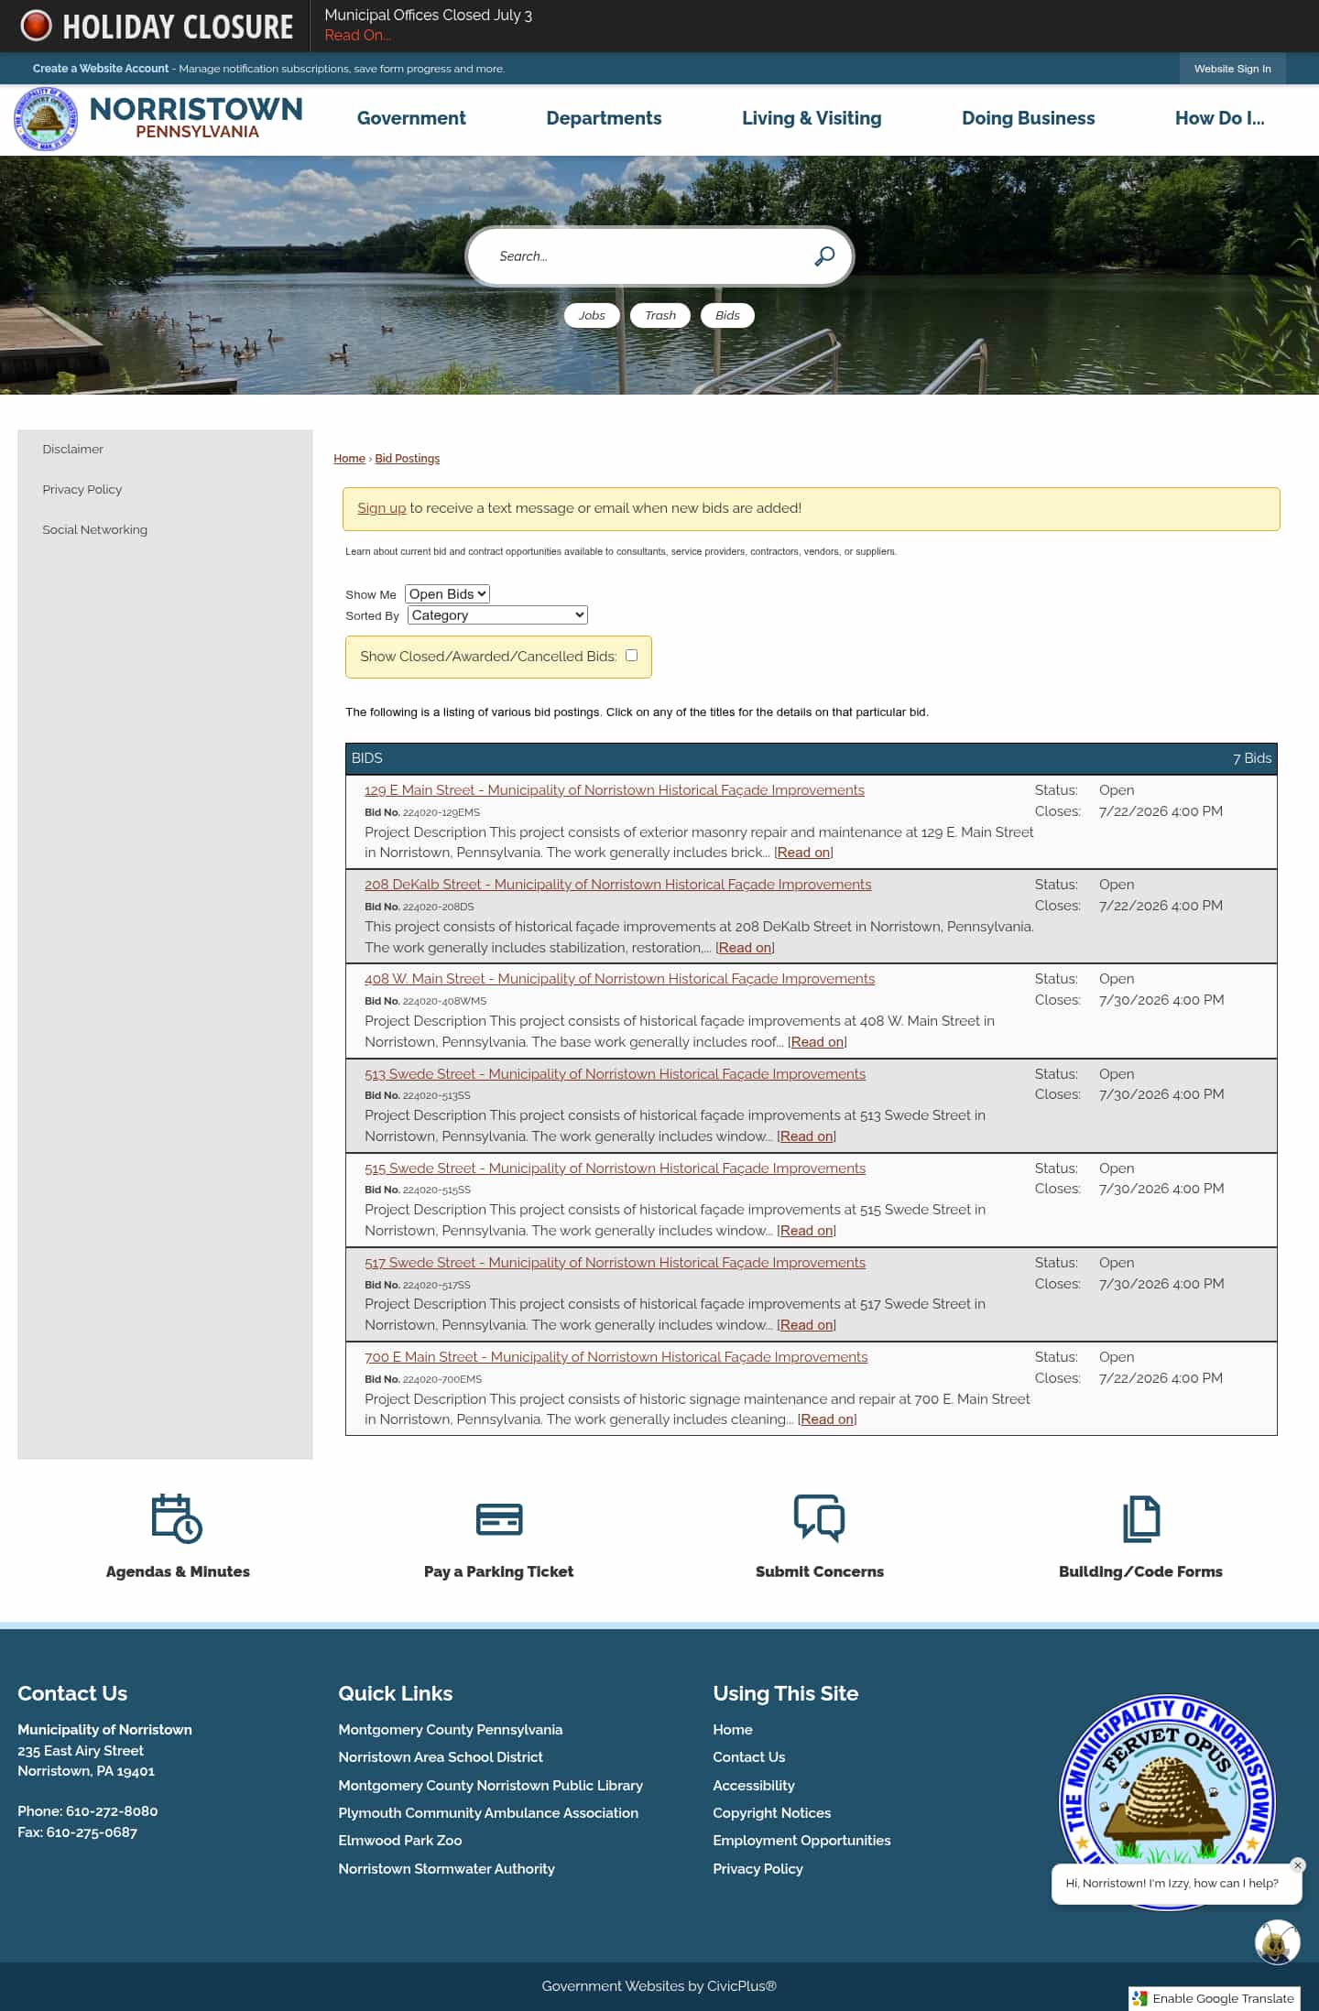This screenshot has width=1319, height=2011.
Task: Click the Norristown municipal seal logo in header
Action: point(46,119)
